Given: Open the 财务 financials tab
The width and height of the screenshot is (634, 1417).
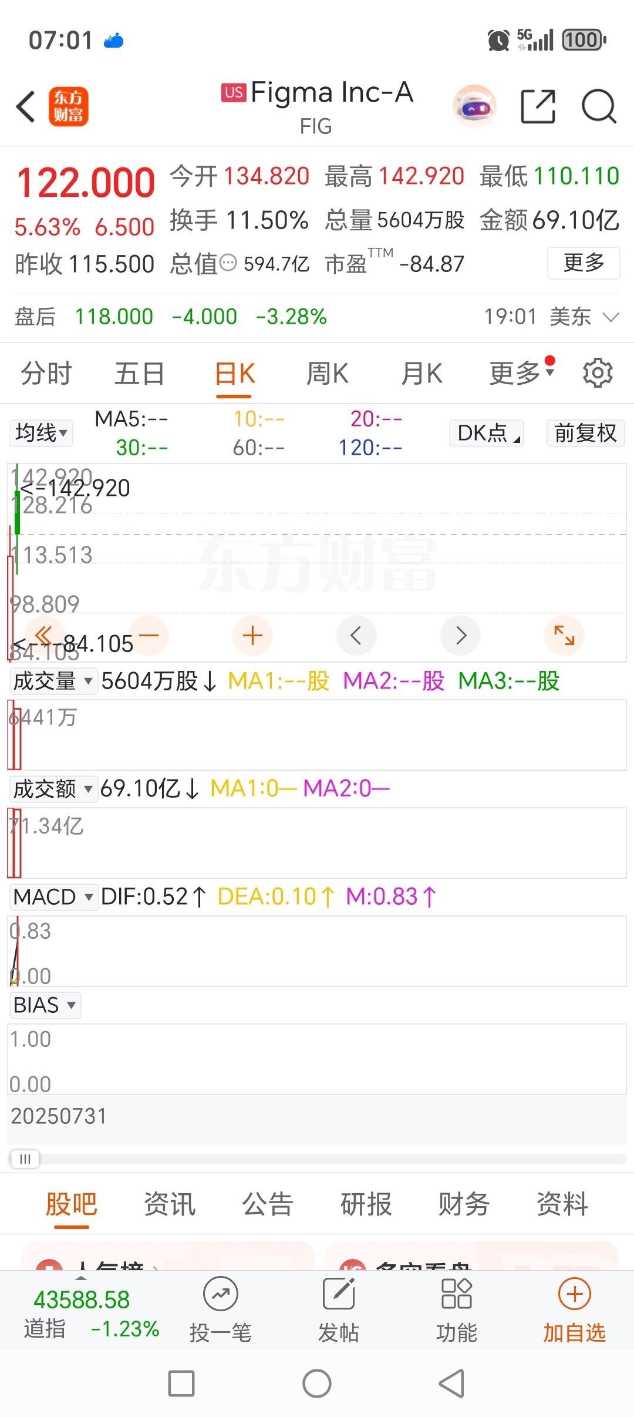Looking at the screenshot, I should (464, 1204).
